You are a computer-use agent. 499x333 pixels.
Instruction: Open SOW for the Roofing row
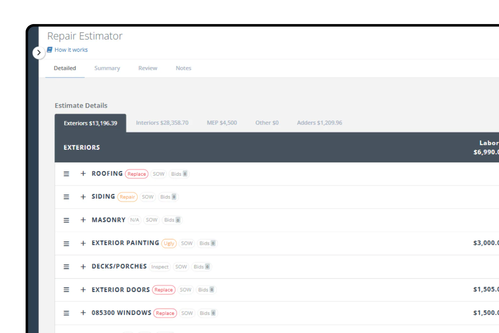[159, 174]
